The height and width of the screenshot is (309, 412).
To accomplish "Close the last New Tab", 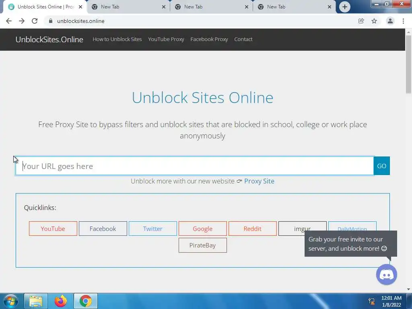I will click(x=330, y=7).
